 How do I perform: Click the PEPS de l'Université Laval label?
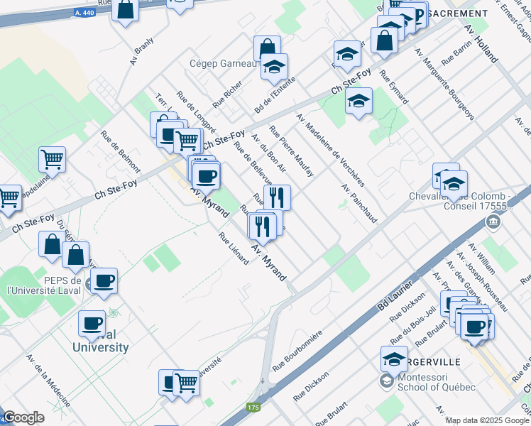44,285
